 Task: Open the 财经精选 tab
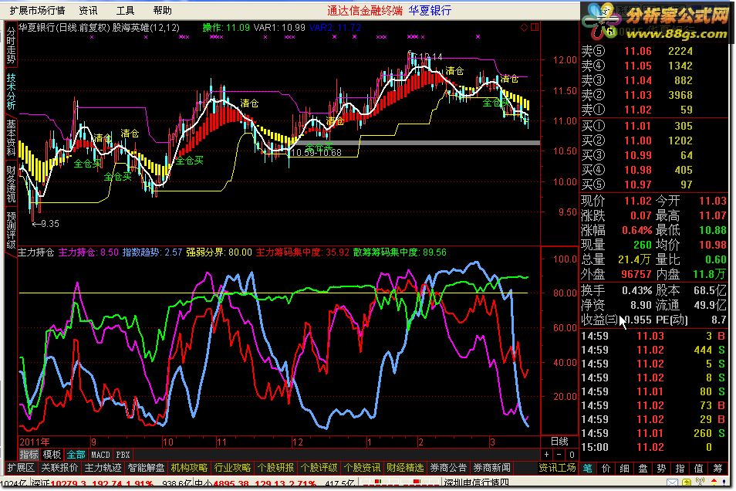point(405,468)
